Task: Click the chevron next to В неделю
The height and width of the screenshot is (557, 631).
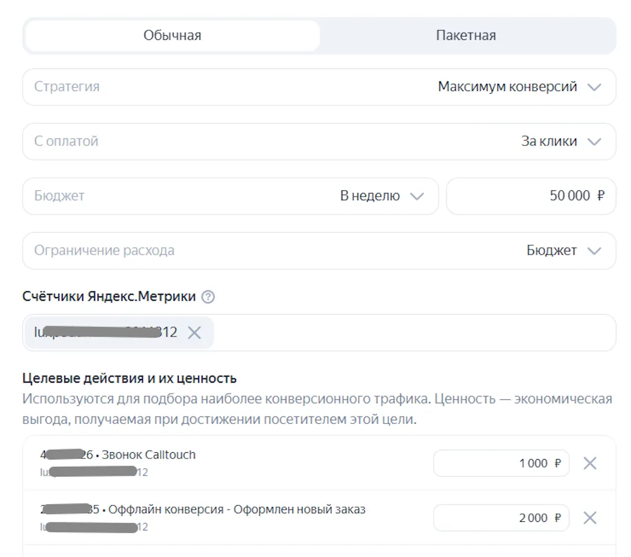Action: [x=417, y=197]
